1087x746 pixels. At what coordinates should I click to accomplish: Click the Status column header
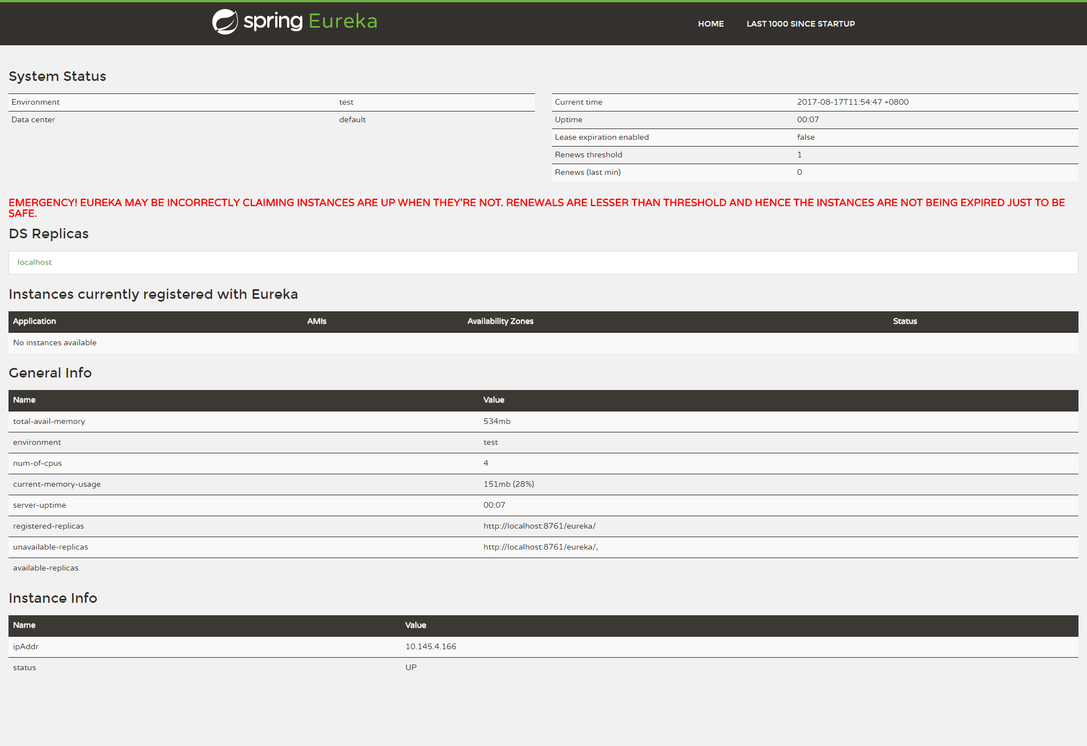tap(905, 321)
